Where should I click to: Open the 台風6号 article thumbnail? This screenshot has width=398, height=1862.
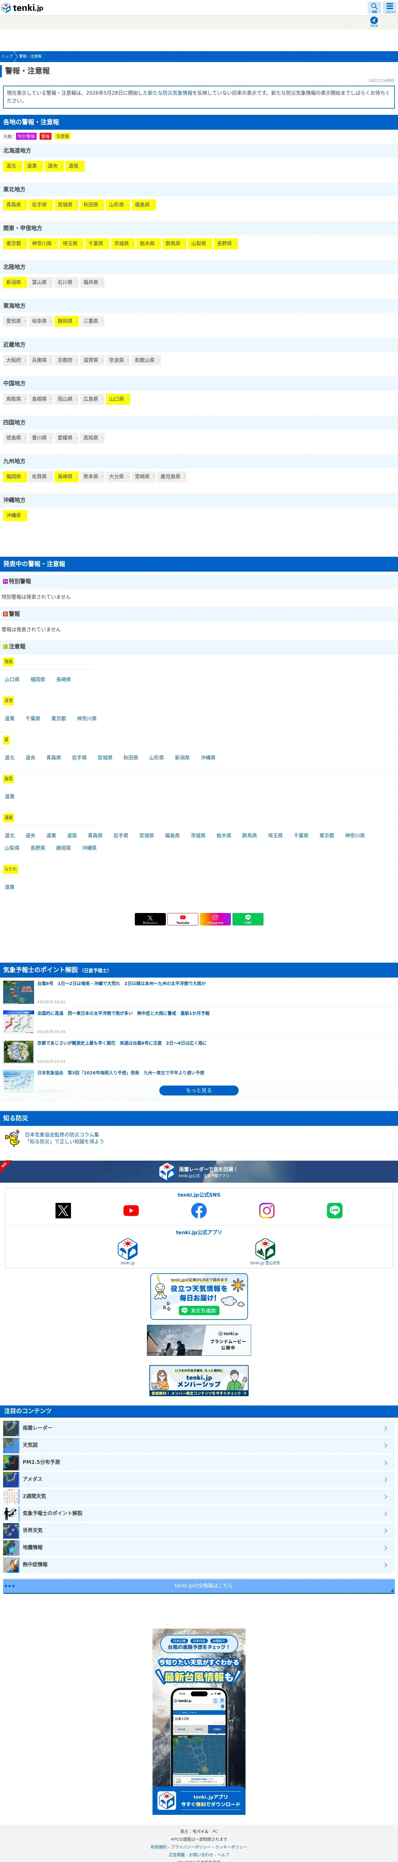pos(18,992)
